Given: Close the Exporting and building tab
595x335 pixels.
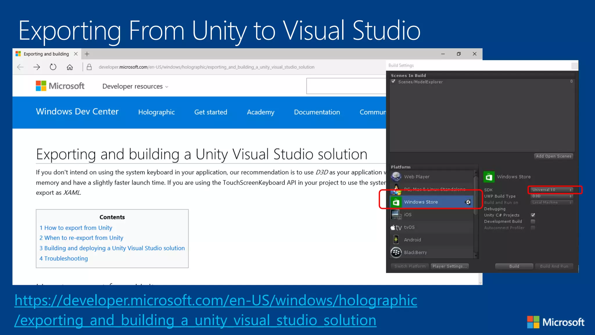Looking at the screenshot, I should tap(76, 54).
